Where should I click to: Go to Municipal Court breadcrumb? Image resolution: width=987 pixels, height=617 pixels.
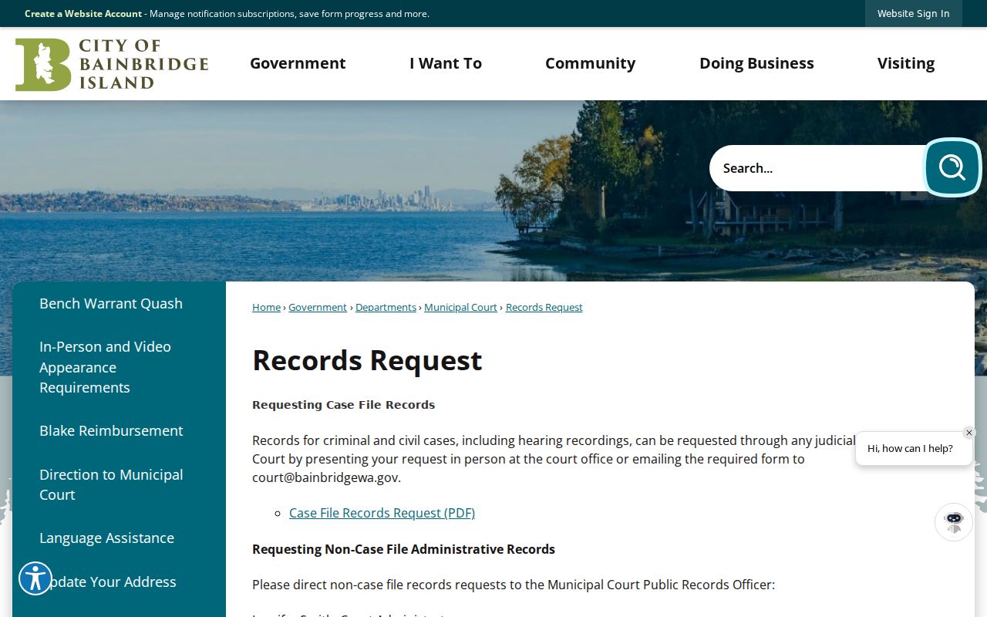[x=460, y=307]
